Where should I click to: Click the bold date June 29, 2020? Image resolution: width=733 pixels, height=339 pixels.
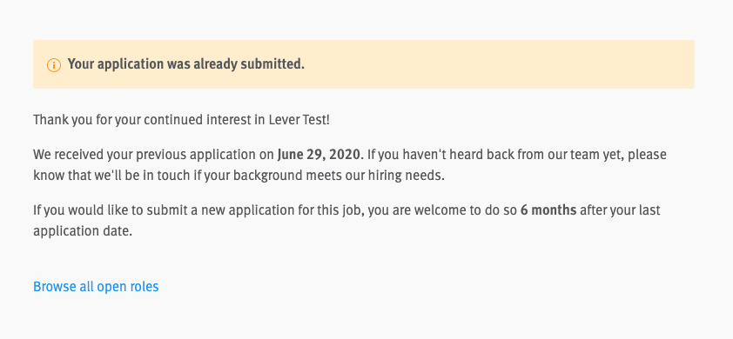[x=319, y=154]
